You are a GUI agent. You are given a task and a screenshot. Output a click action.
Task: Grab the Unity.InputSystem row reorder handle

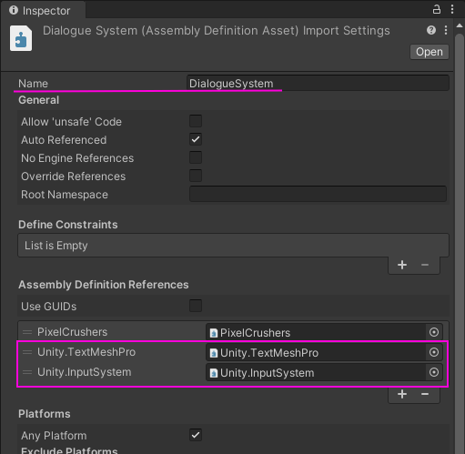click(27, 372)
